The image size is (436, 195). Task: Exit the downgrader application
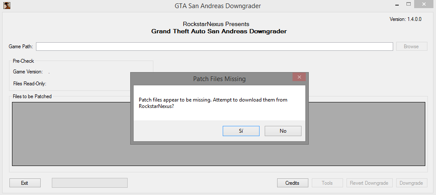25,183
